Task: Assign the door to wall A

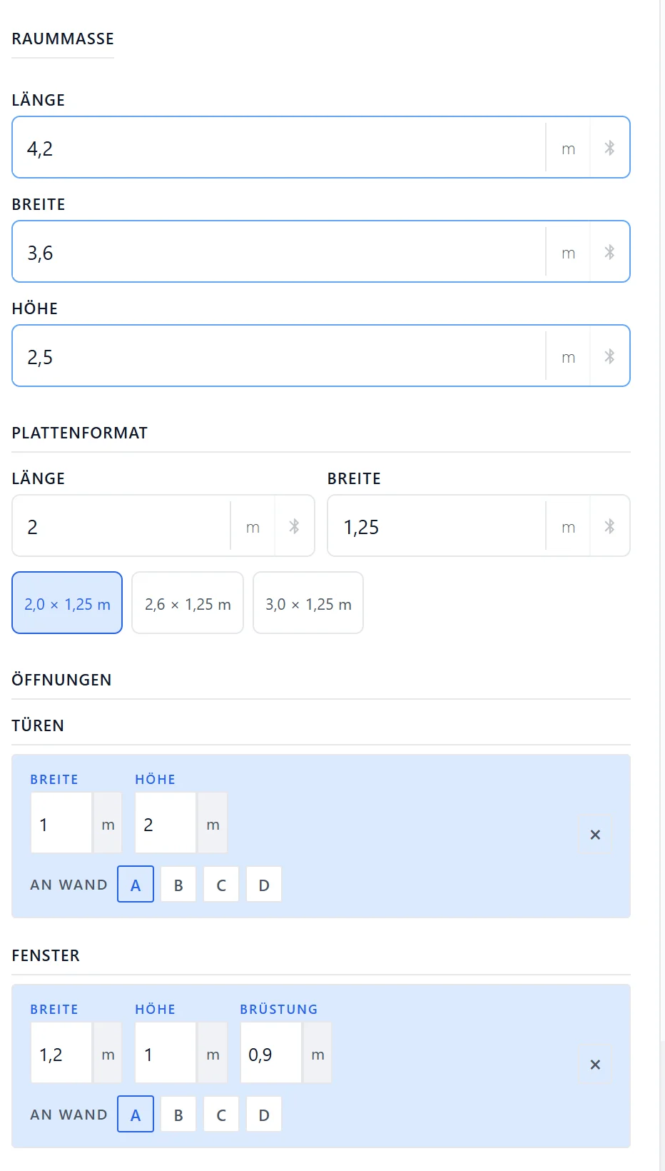Action: pos(136,885)
